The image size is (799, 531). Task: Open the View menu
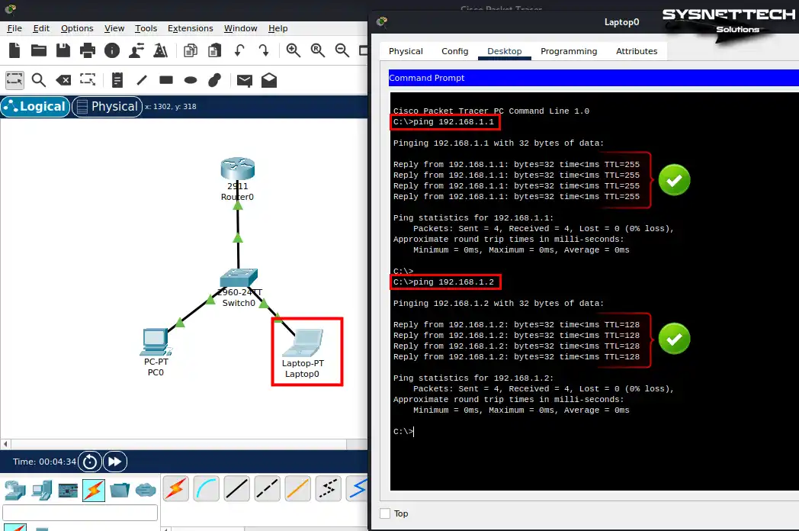click(114, 28)
